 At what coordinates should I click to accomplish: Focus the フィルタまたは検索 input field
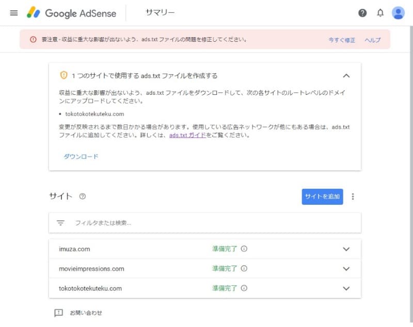[205, 223]
